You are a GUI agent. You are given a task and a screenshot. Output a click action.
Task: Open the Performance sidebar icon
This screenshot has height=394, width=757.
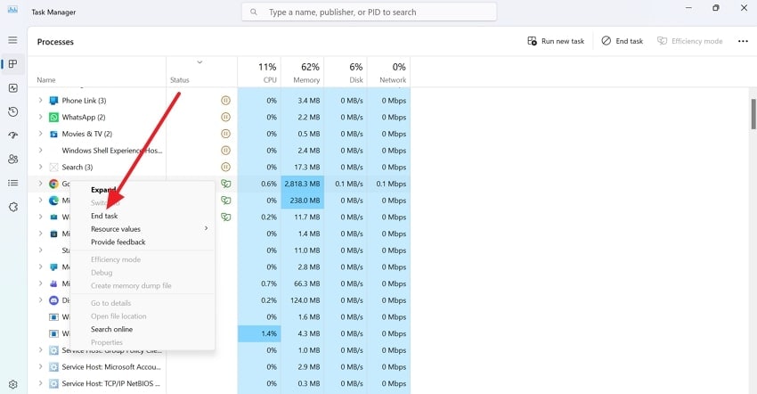[13, 88]
